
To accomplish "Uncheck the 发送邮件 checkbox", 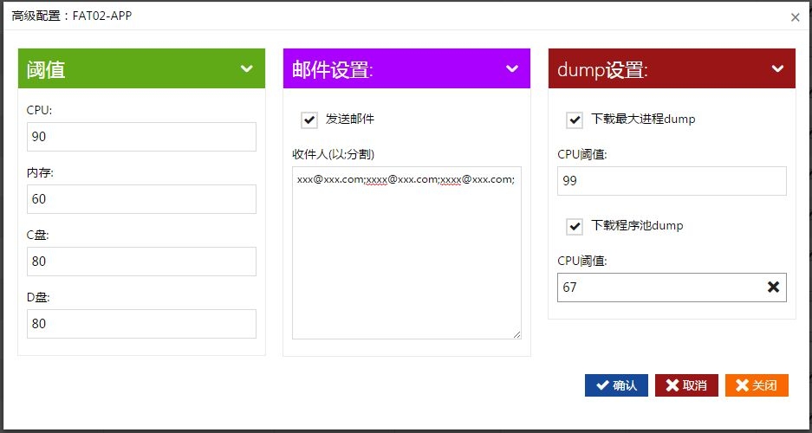I will pyautogui.click(x=309, y=120).
